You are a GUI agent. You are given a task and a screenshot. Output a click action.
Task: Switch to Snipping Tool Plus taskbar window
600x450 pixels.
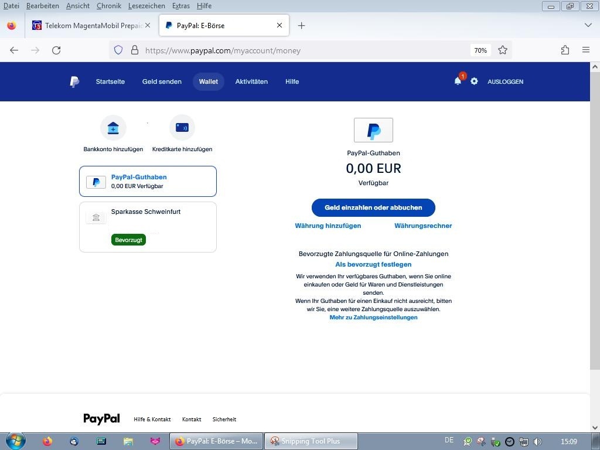pyautogui.click(x=311, y=441)
